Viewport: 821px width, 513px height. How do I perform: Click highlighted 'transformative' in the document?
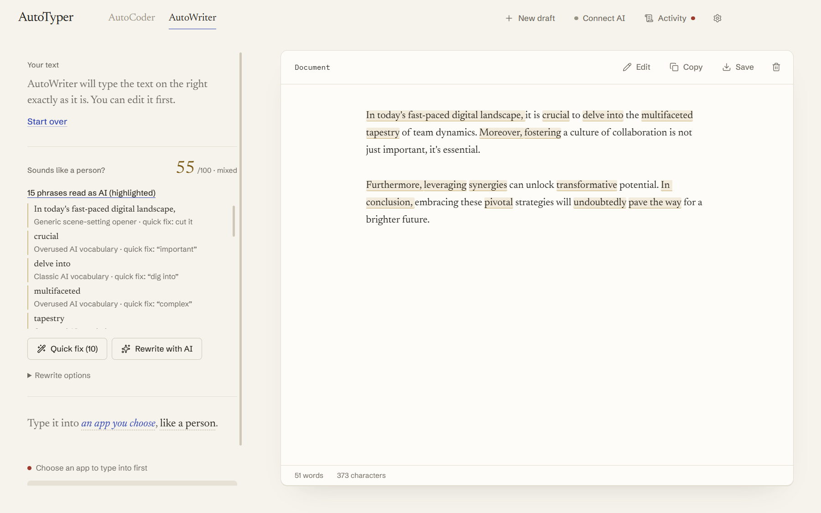(587, 185)
